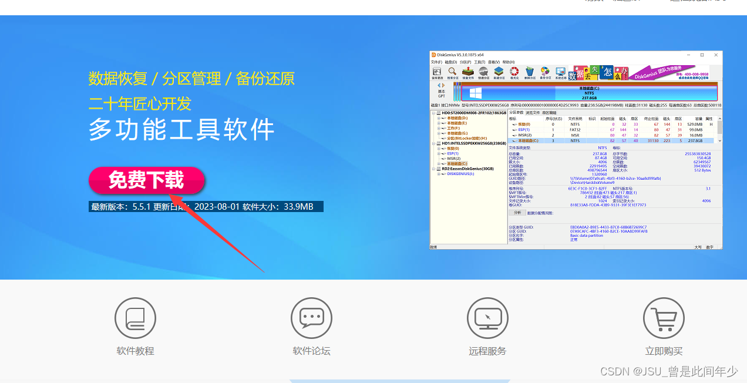Open the 磁盘(D) menu in DiskGenius
This screenshot has width=747, height=383.
pyautogui.click(x=450, y=62)
